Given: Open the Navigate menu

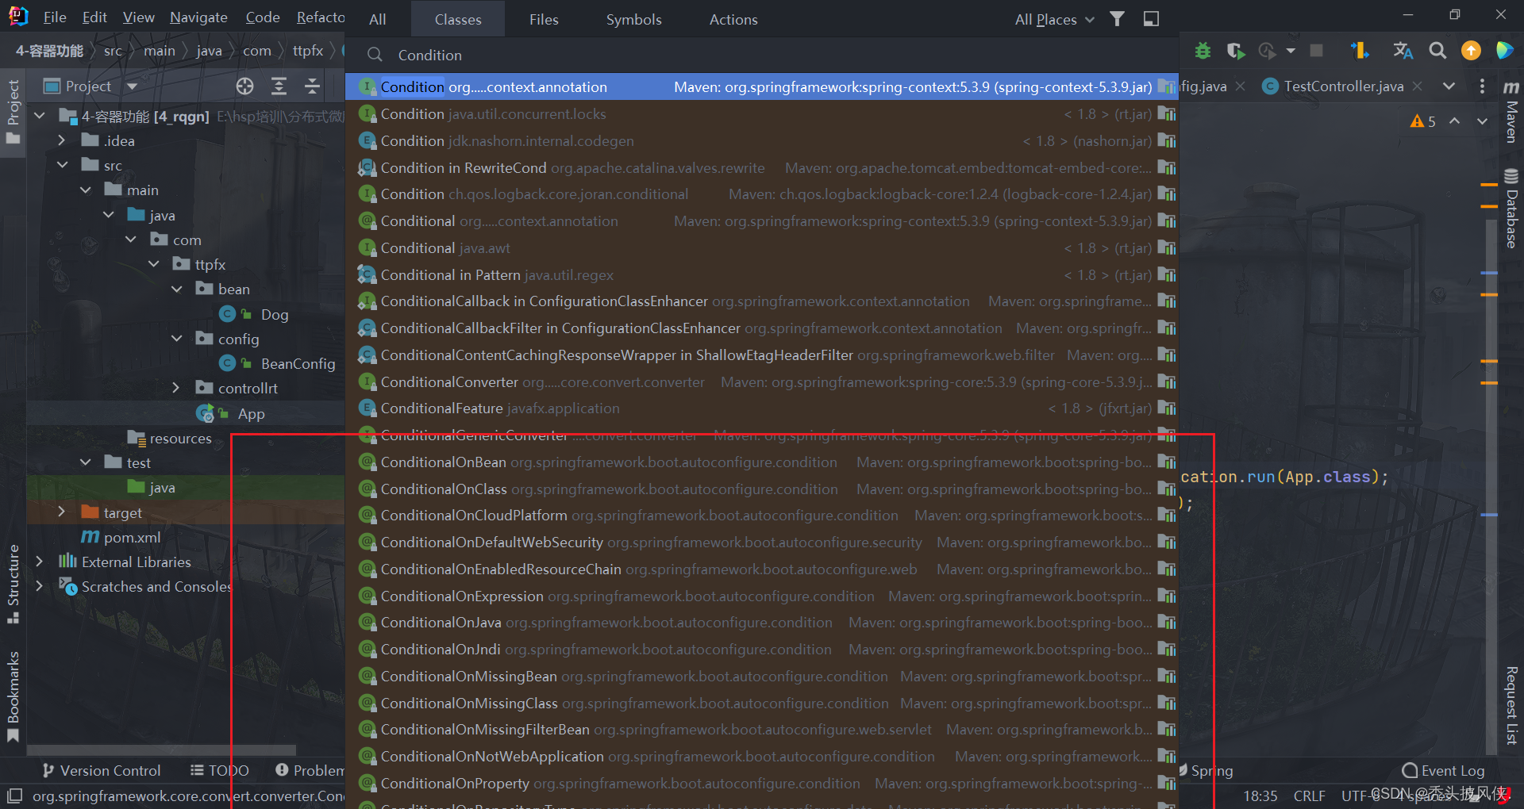Looking at the screenshot, I should coord(198,17).
